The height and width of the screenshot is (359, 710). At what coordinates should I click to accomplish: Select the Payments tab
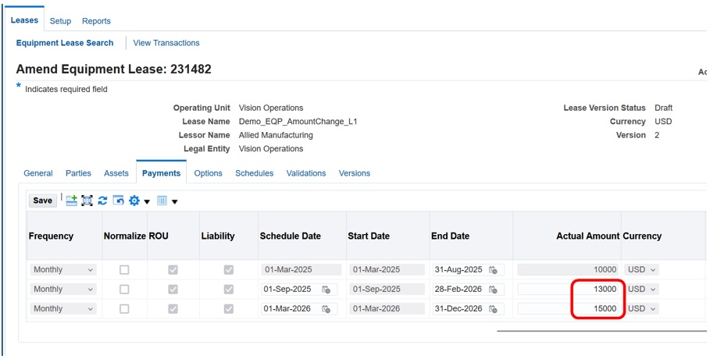pyautogui.click(x=161, y=173)
